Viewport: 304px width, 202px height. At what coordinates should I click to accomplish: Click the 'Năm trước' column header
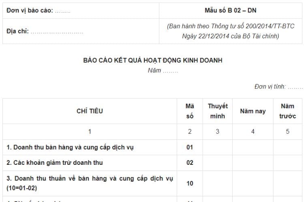pyautogui.click(x=287, y=111)
